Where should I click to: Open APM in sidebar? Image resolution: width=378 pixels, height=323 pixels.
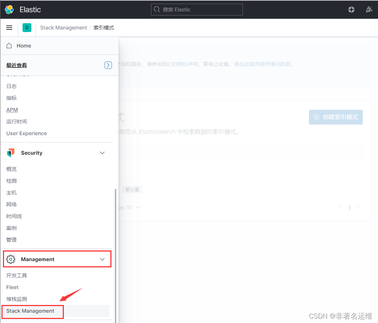(12, 110)
